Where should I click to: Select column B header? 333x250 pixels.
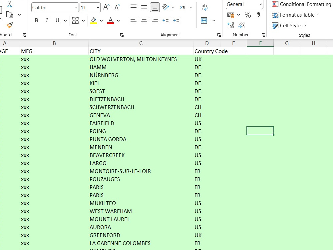tap(54, 43)
